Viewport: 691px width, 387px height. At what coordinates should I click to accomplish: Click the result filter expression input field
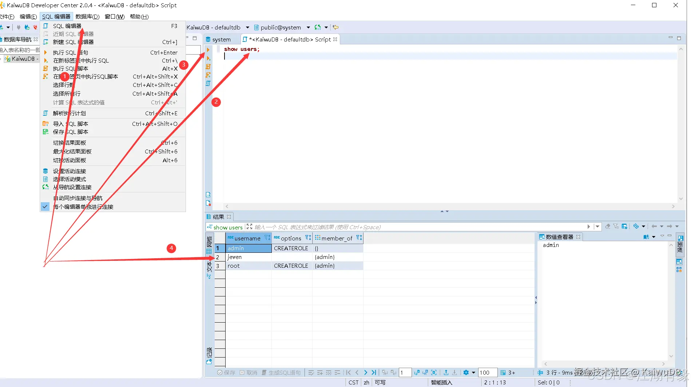(418, 227)
